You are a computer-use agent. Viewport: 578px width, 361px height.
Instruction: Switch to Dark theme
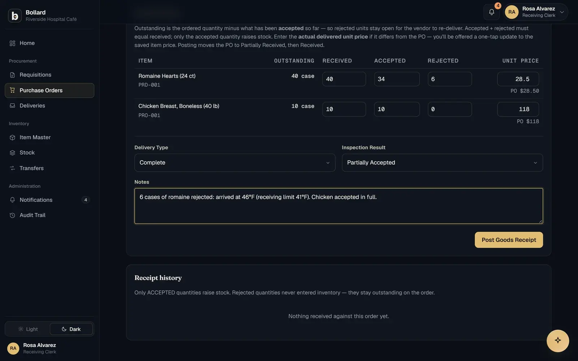click(71, 329)
